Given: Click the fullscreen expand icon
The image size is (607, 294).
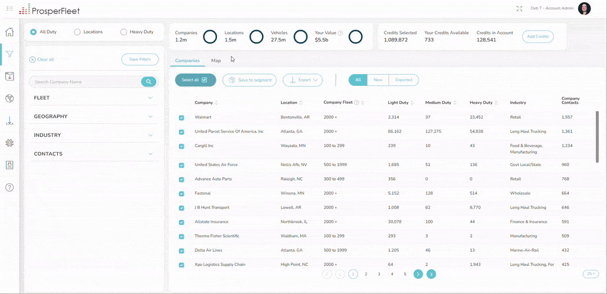Looking at the screenshot, I should tap(519, 8).
